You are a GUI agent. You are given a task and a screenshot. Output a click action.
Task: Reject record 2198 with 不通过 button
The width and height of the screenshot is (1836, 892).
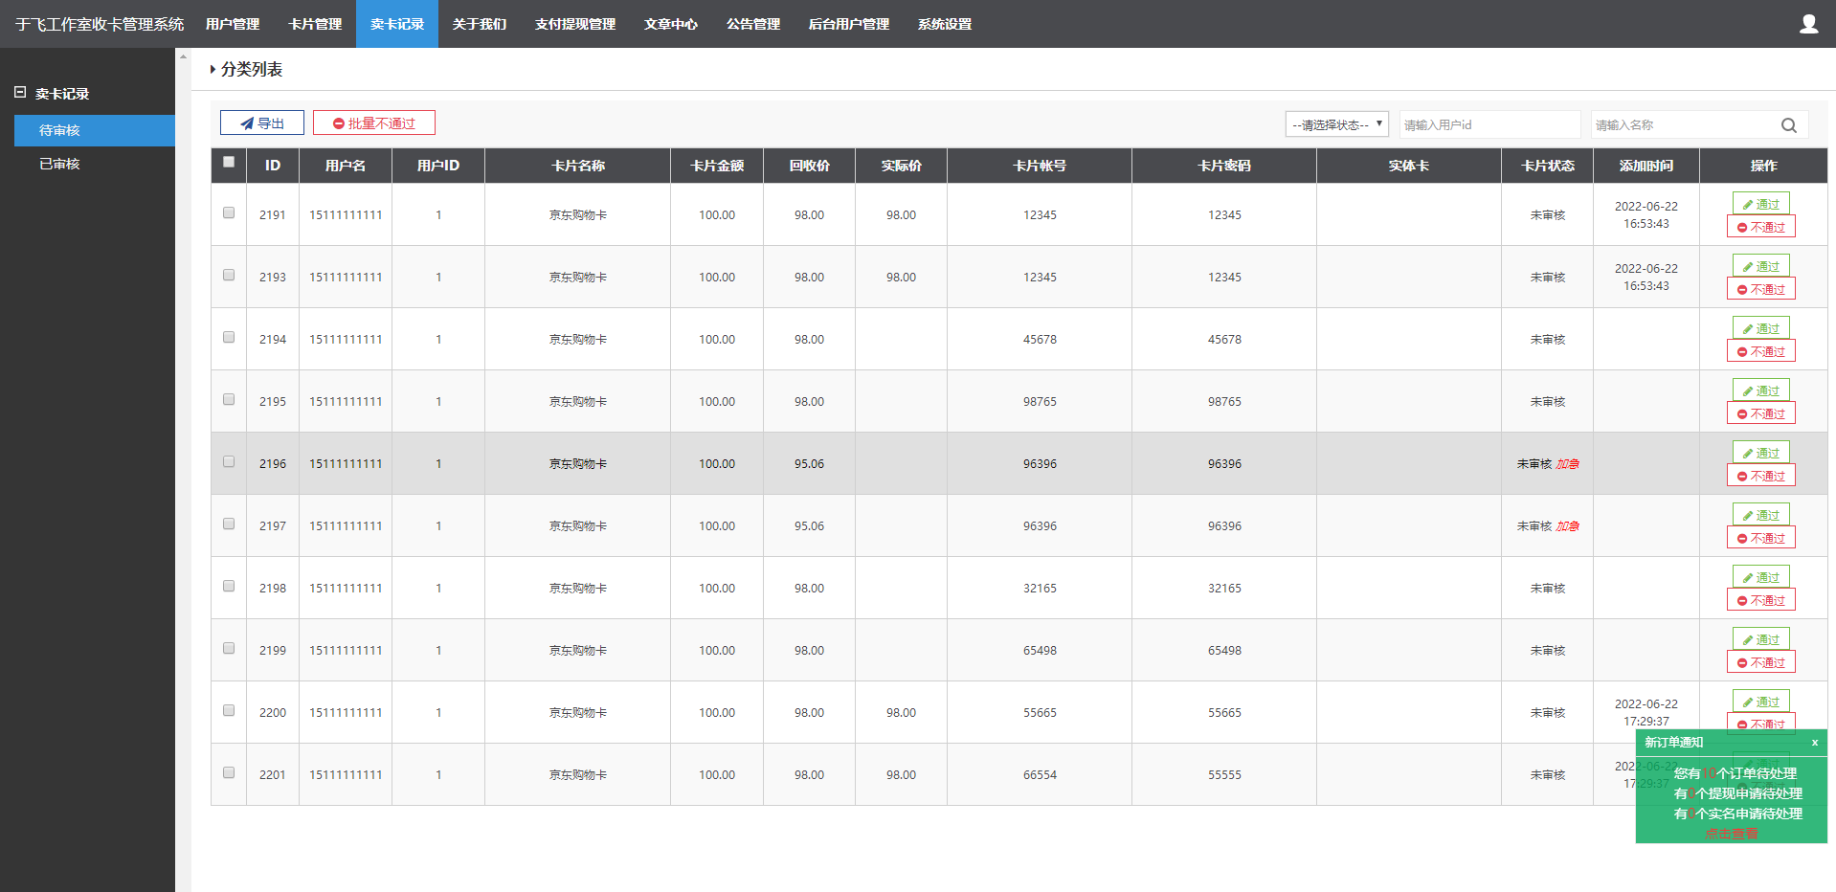point(1760,600)
